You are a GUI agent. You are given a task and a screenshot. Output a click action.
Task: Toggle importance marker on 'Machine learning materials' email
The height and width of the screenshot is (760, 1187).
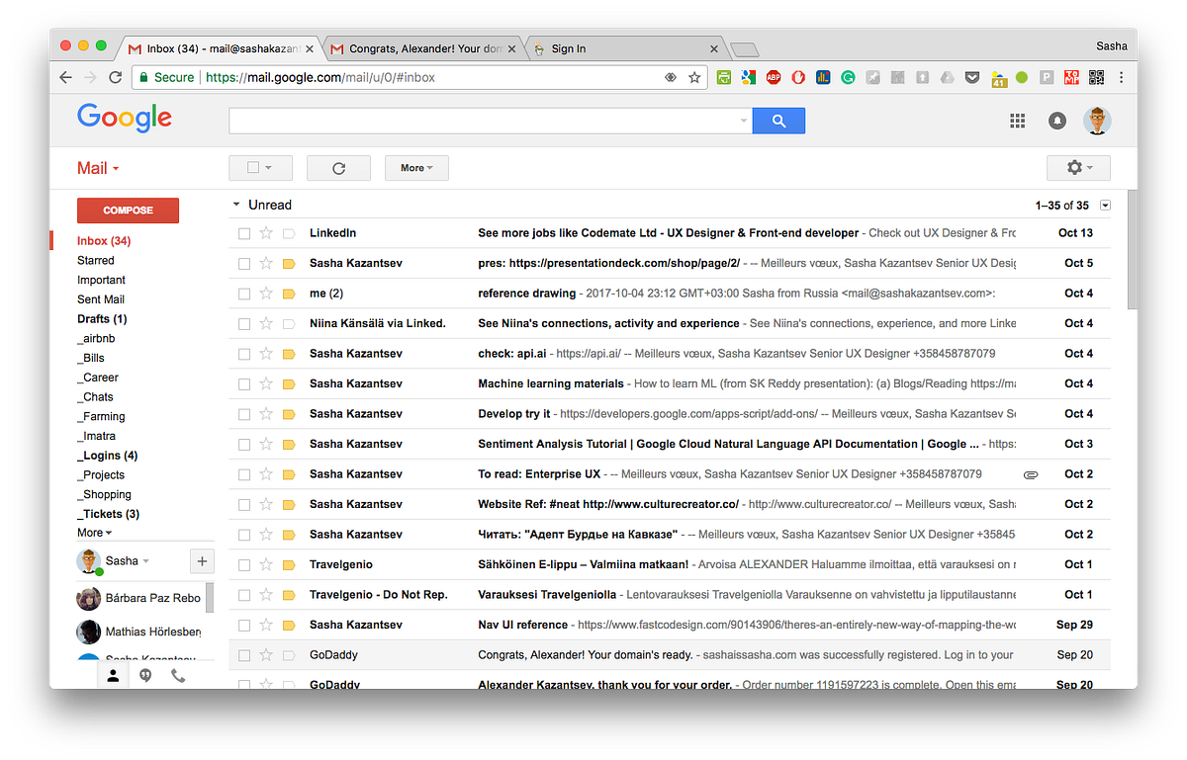click(289, 383)
